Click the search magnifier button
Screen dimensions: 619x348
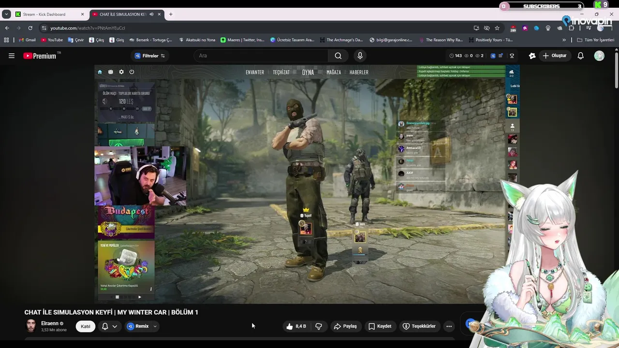(x=338, y=56)
